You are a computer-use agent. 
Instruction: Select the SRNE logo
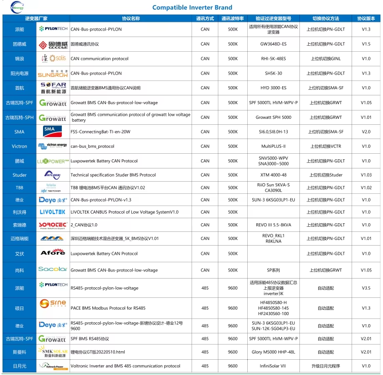[x=53, y=304]
